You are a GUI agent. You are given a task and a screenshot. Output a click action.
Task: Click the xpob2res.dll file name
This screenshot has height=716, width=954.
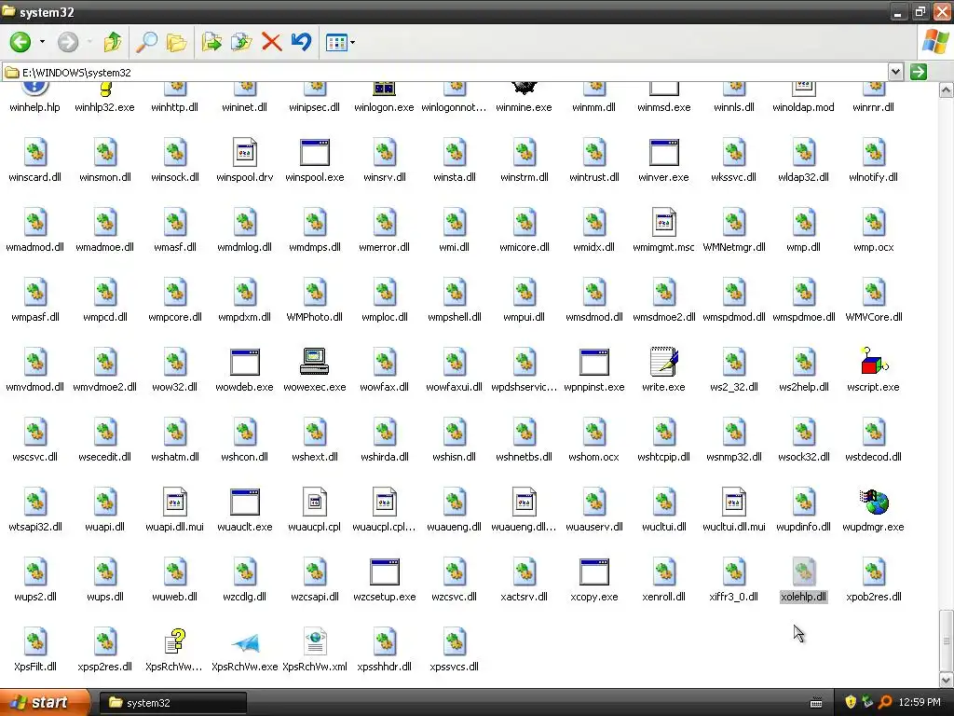pyautogui.click(x=873, y=597)
